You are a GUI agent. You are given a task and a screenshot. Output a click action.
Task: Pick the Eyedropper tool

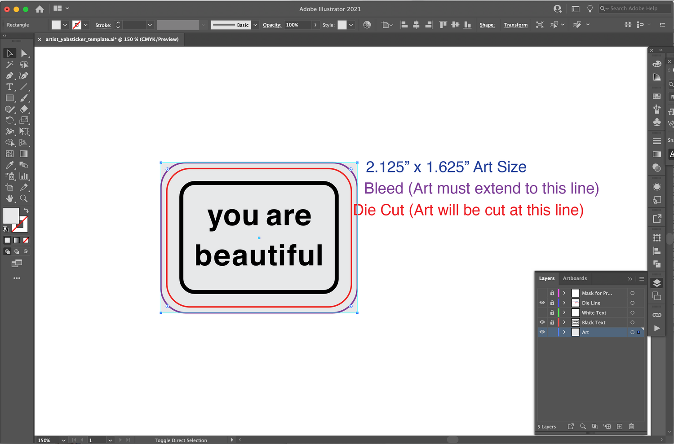[9, 165]
